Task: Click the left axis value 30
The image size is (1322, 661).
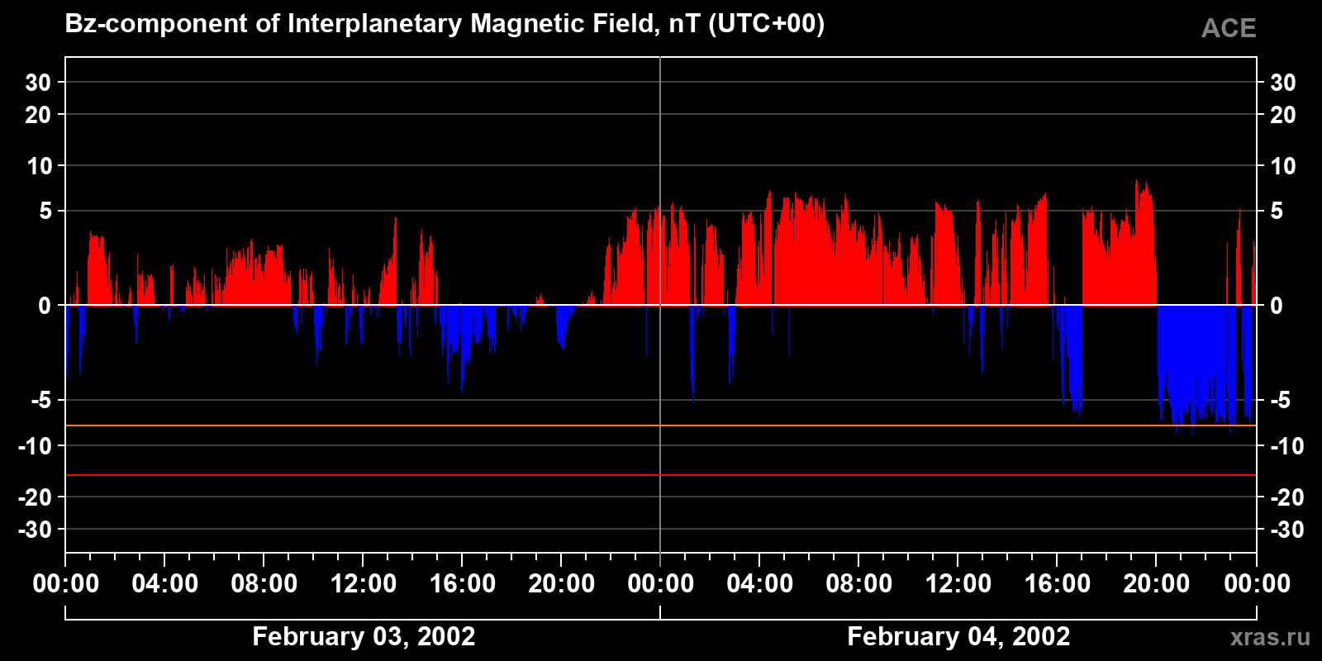Action: (38, 83)
